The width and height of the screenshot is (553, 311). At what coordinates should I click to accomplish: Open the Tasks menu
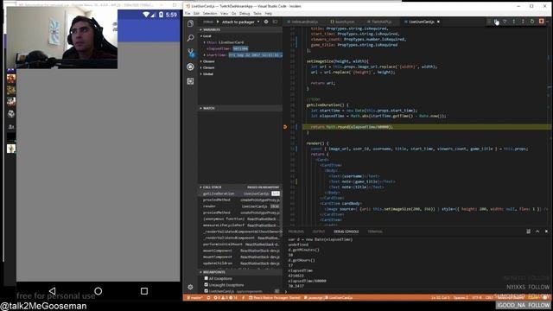257,14
